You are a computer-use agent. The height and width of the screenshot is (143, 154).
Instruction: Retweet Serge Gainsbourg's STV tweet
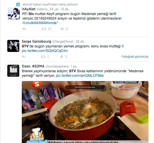click(x=43, y=57)
